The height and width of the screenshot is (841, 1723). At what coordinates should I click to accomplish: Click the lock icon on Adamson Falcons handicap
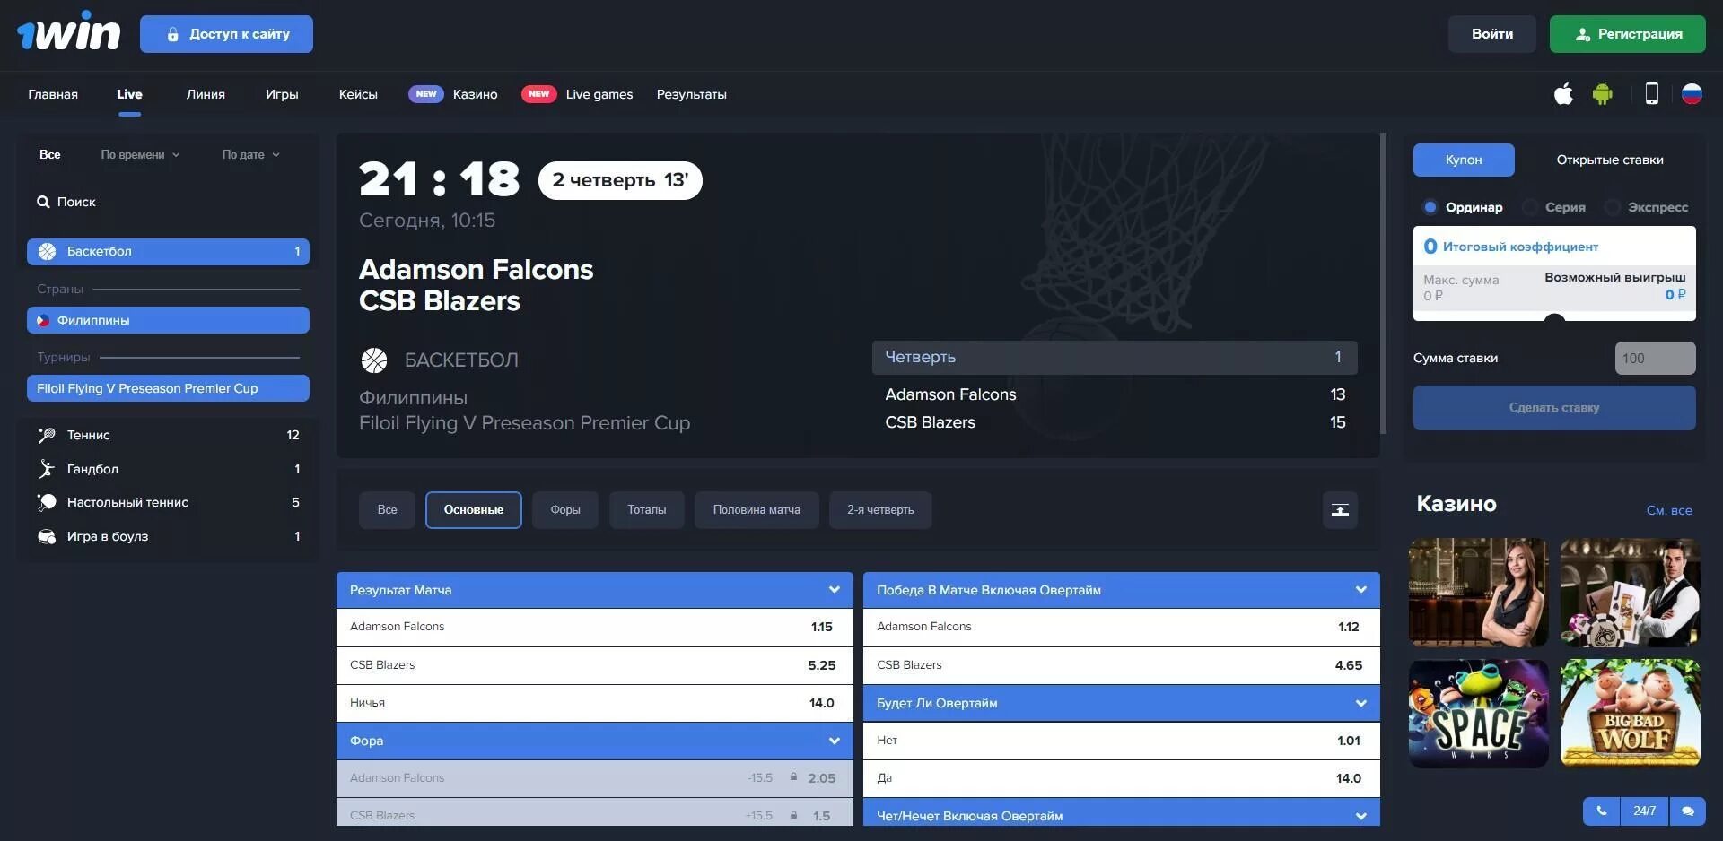tap(793, 776)
